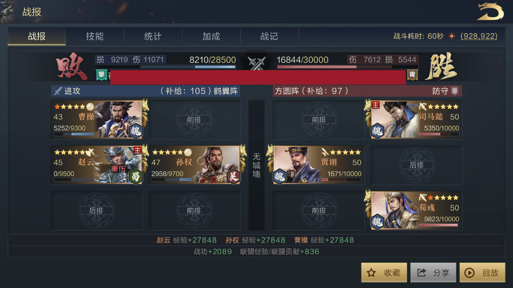The width and height of the screenshot is (513, 288).
Task: Click the 分享 share button
Action: (433, 272)
